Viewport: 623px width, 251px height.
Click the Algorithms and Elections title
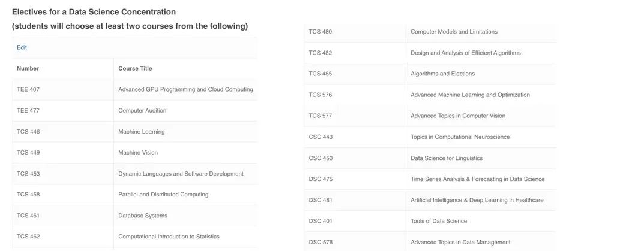[x=442, y=74]
